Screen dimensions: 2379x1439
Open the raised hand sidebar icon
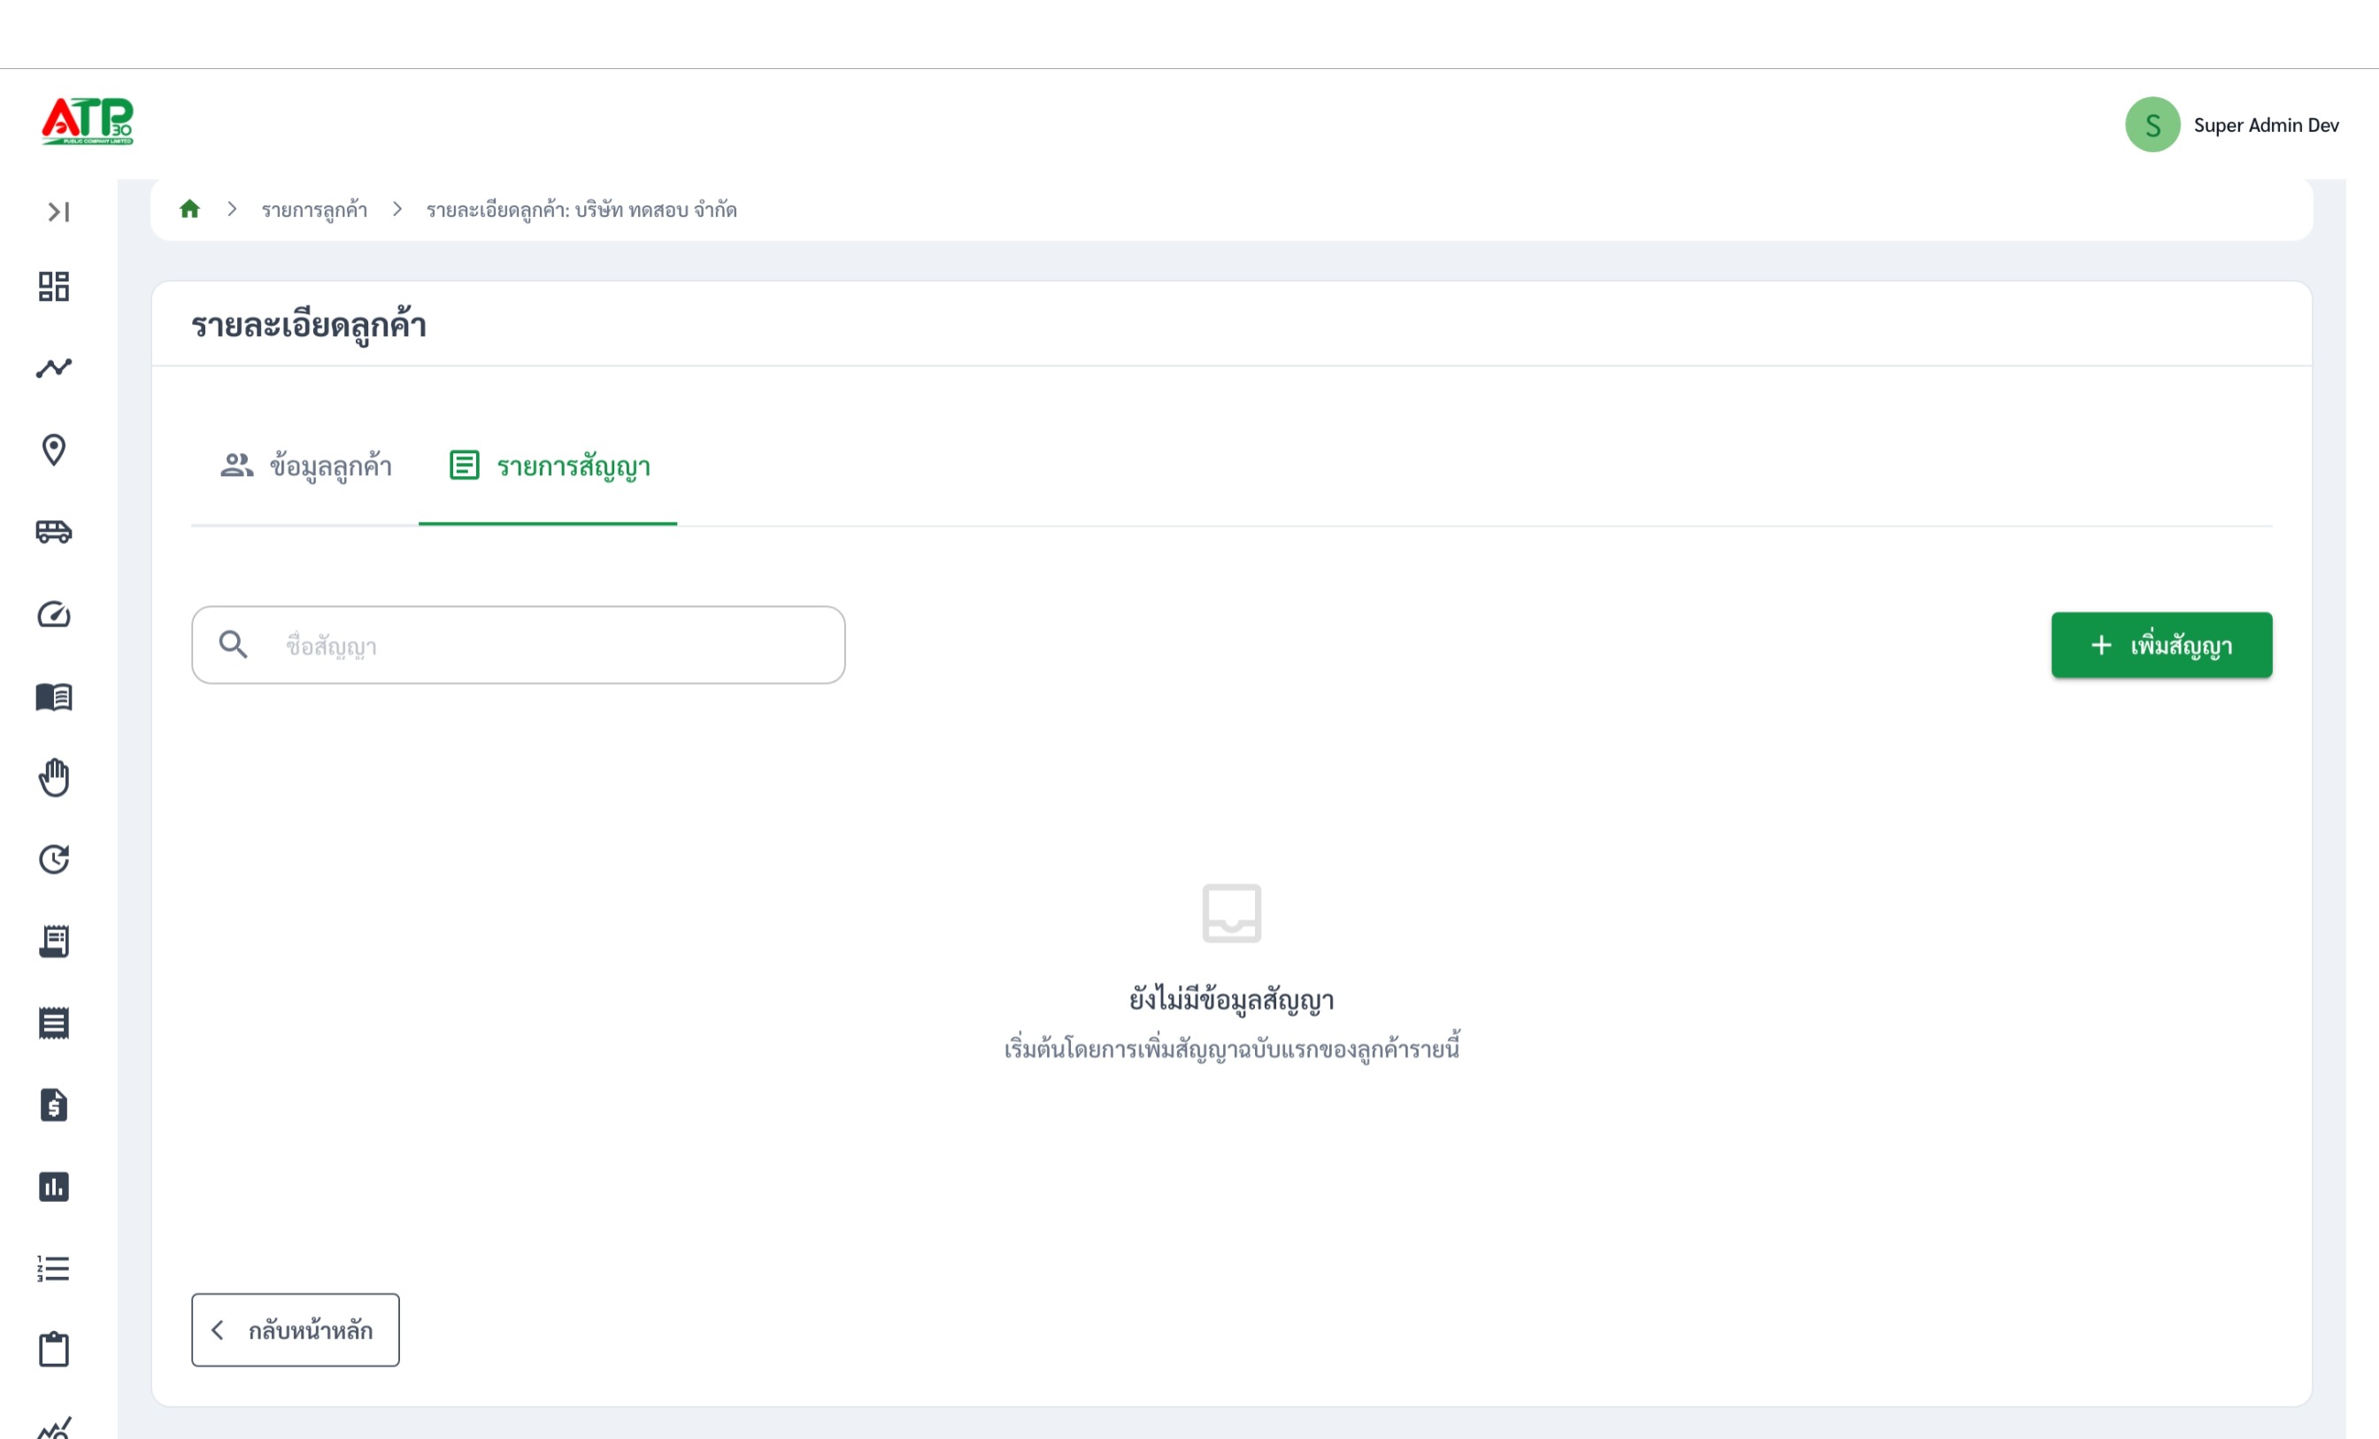54,777
